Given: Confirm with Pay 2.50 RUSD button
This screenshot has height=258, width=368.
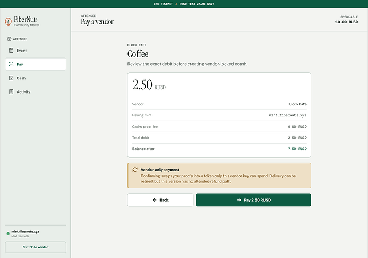Looking at the screenshot, I should (x=254, y=200).
